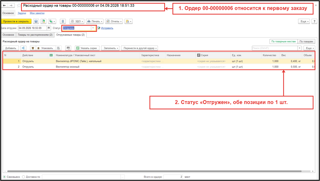Click the save (floppy disk) icon
The image size is (320, 181).
36,21
